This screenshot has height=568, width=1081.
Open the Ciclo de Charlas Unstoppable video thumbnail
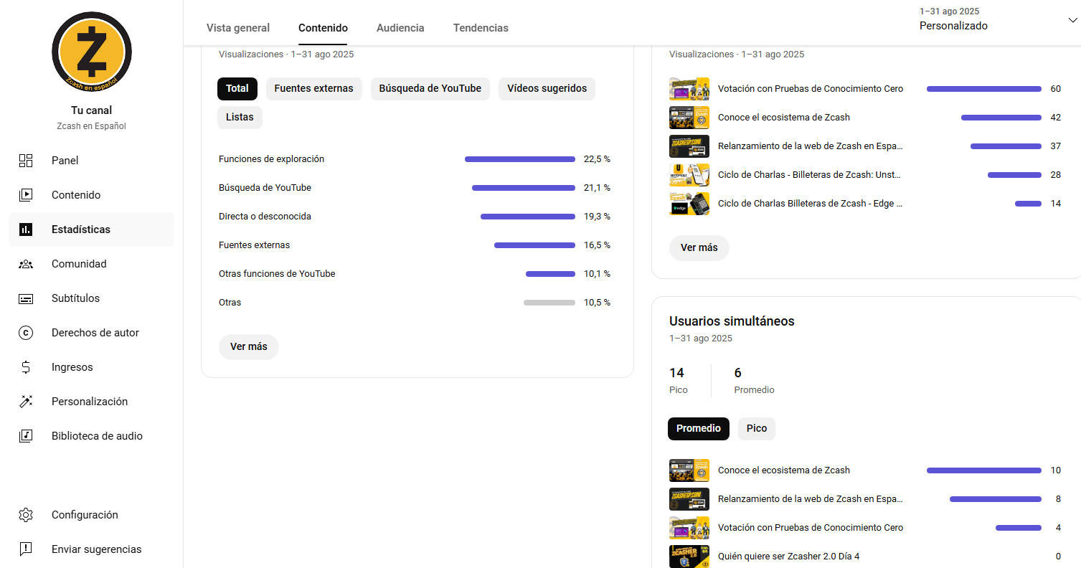[x=689, y=175]
